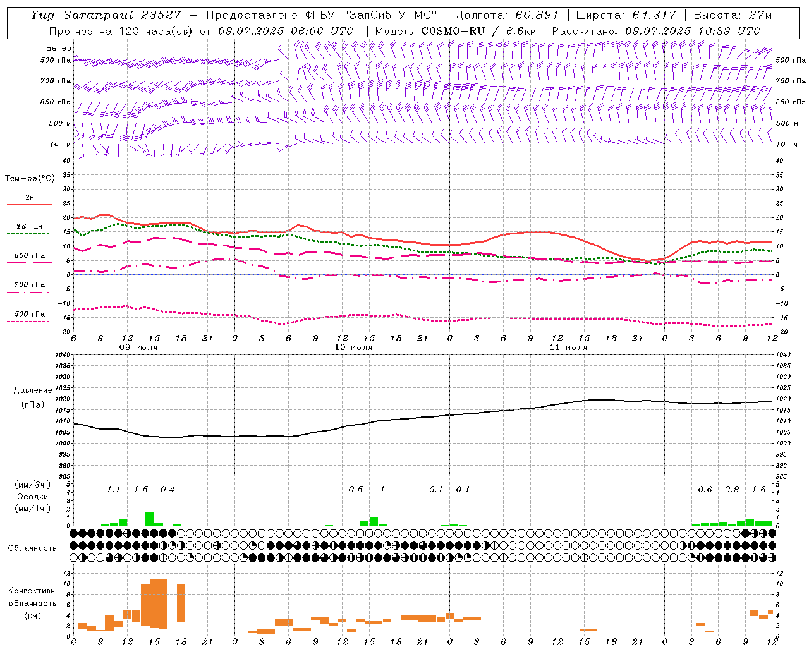Select the Td 2м dew point legend entry

pyautogui.click(x=30, y=226)
